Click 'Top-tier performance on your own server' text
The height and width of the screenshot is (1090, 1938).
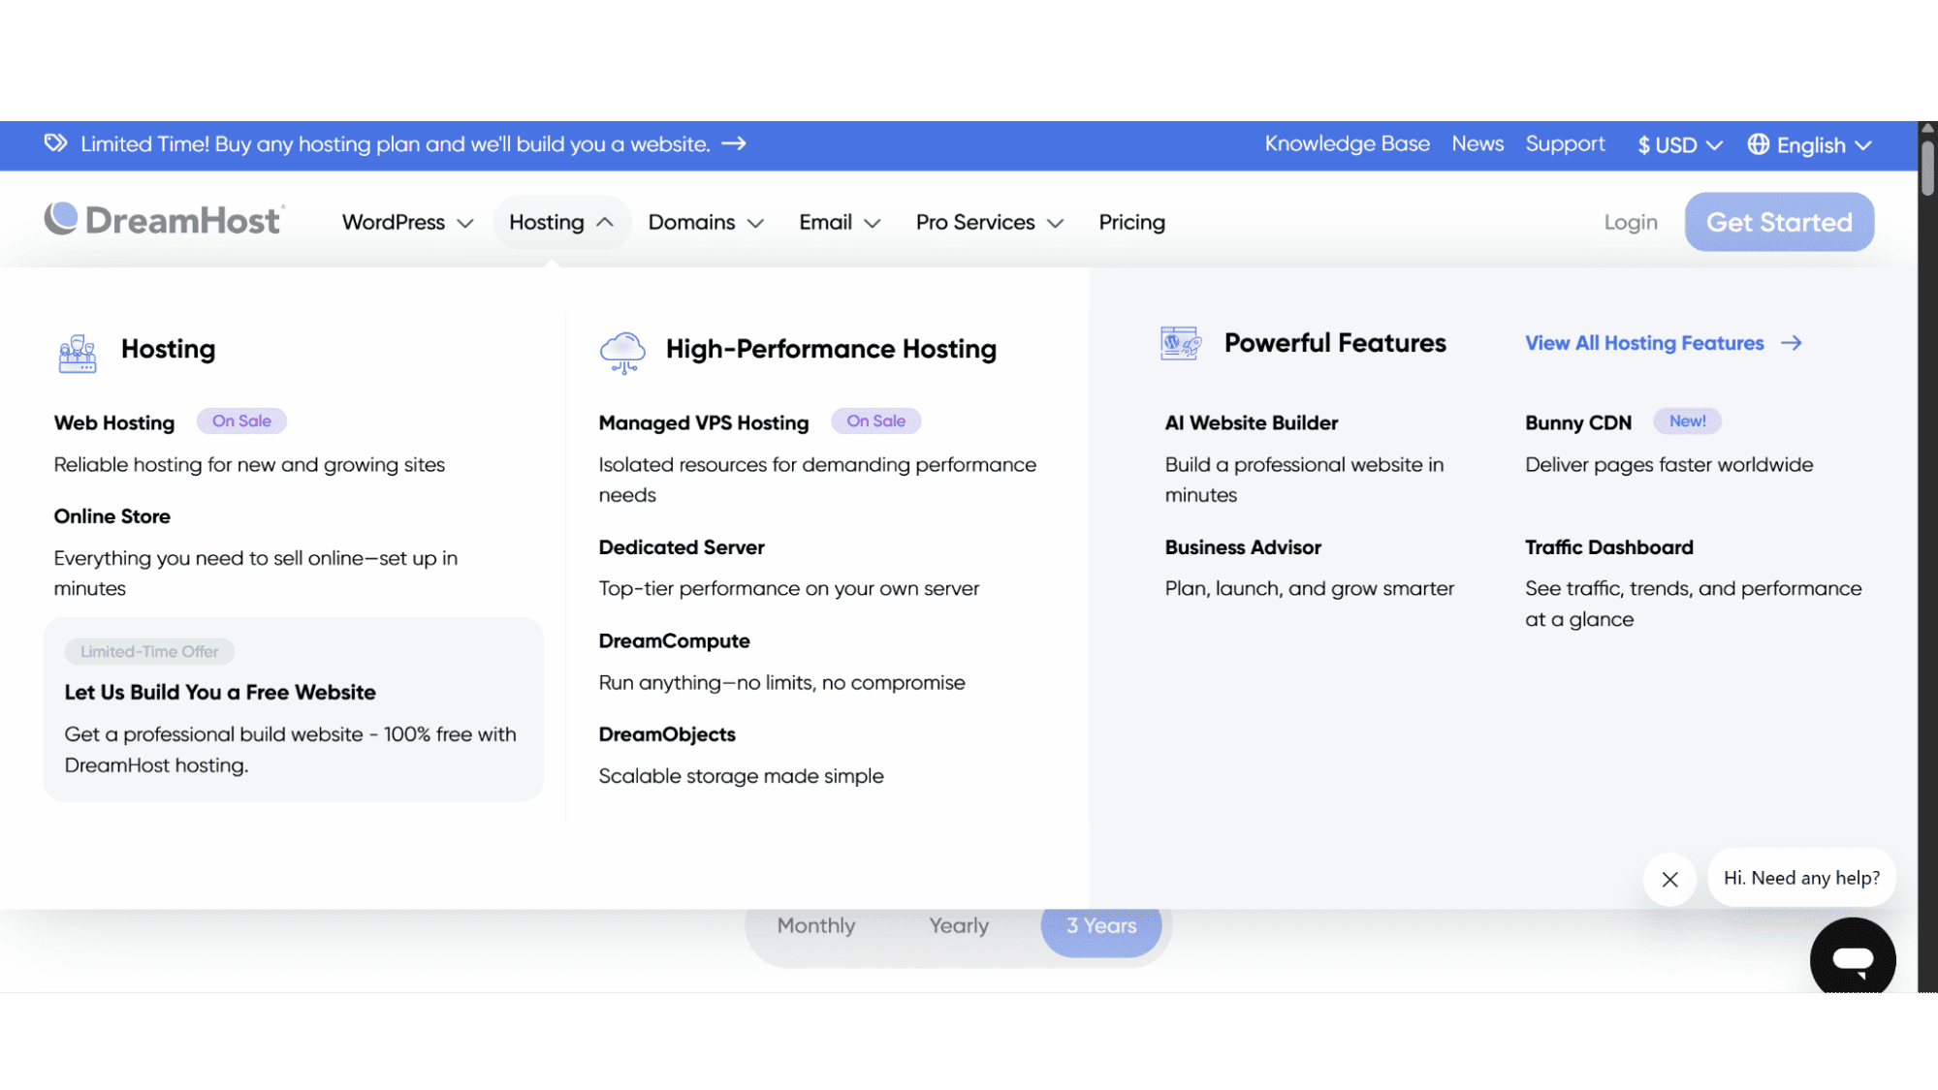[789, 589]
